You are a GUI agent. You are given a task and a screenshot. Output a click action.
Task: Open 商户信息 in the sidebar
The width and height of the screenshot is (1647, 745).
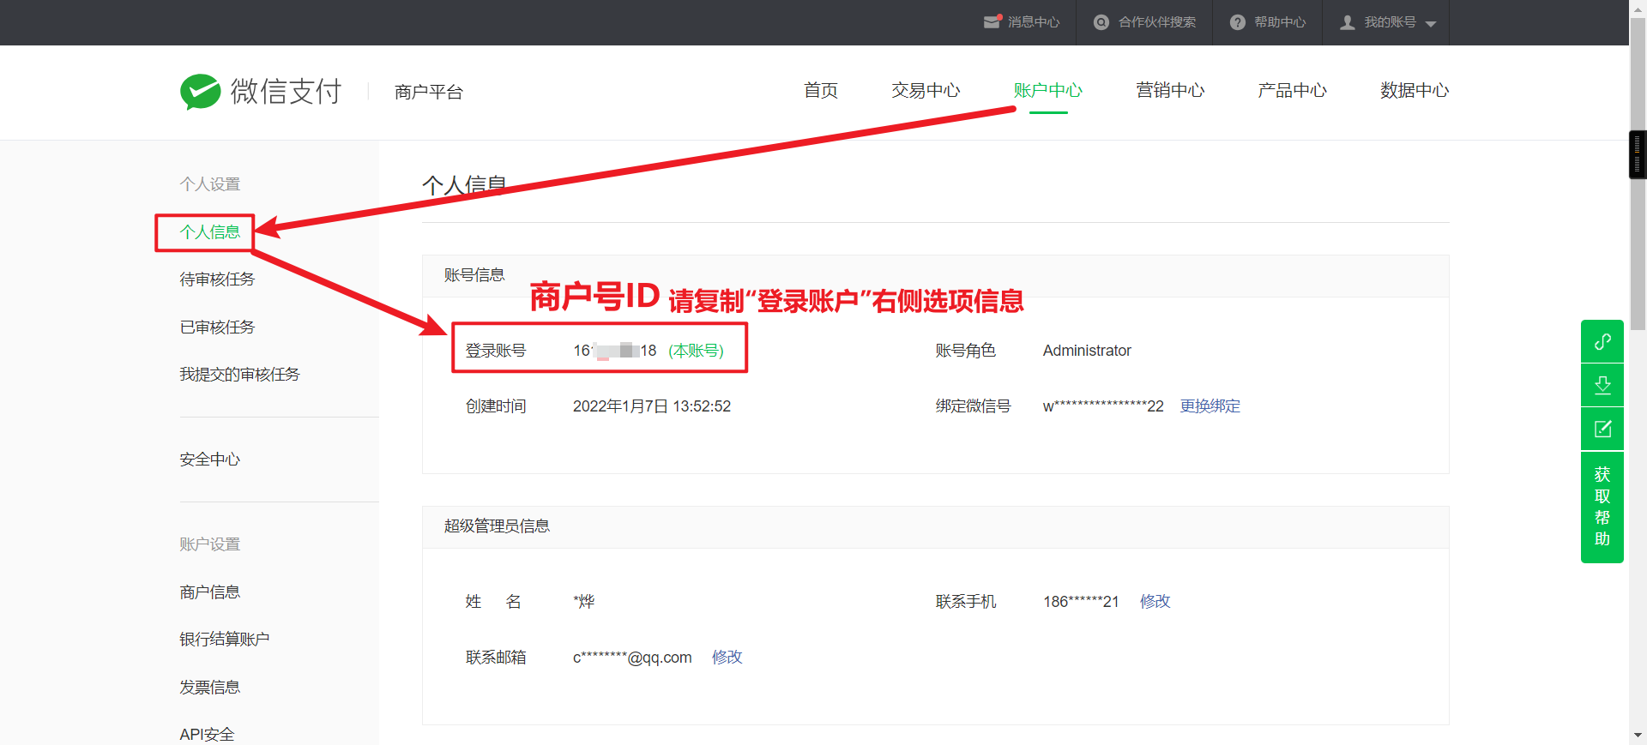210,592
